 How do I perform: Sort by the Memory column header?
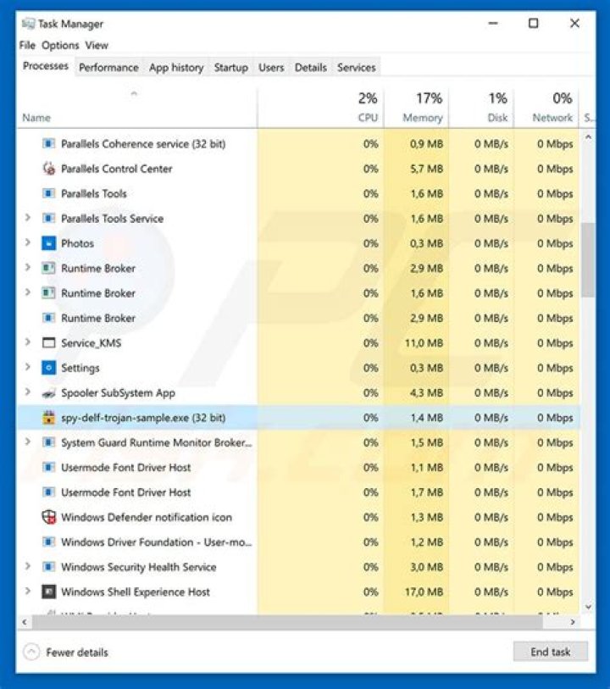click(416, 108)
